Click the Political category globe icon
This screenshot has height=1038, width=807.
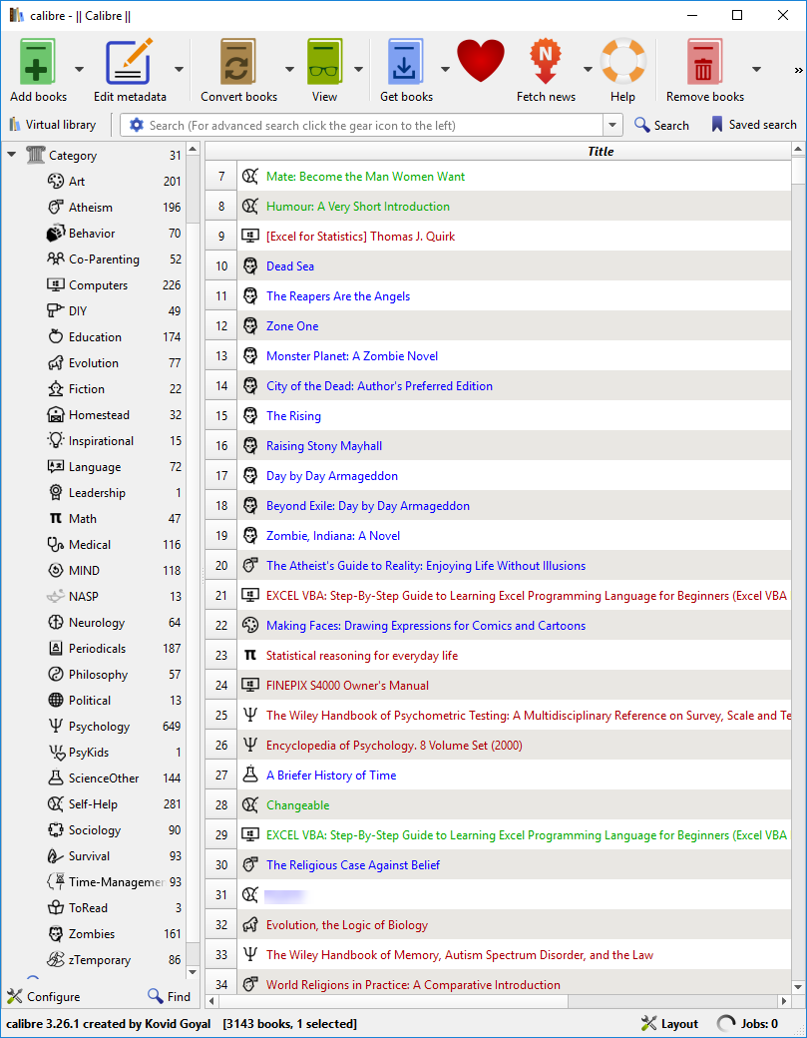click(x=56, y=700)
